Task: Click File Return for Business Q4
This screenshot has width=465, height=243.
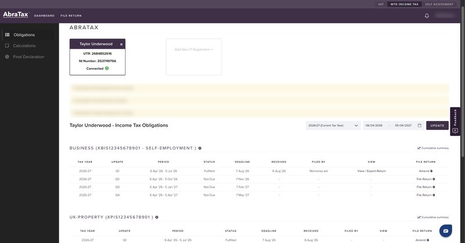Action: (x=425, y=195)
